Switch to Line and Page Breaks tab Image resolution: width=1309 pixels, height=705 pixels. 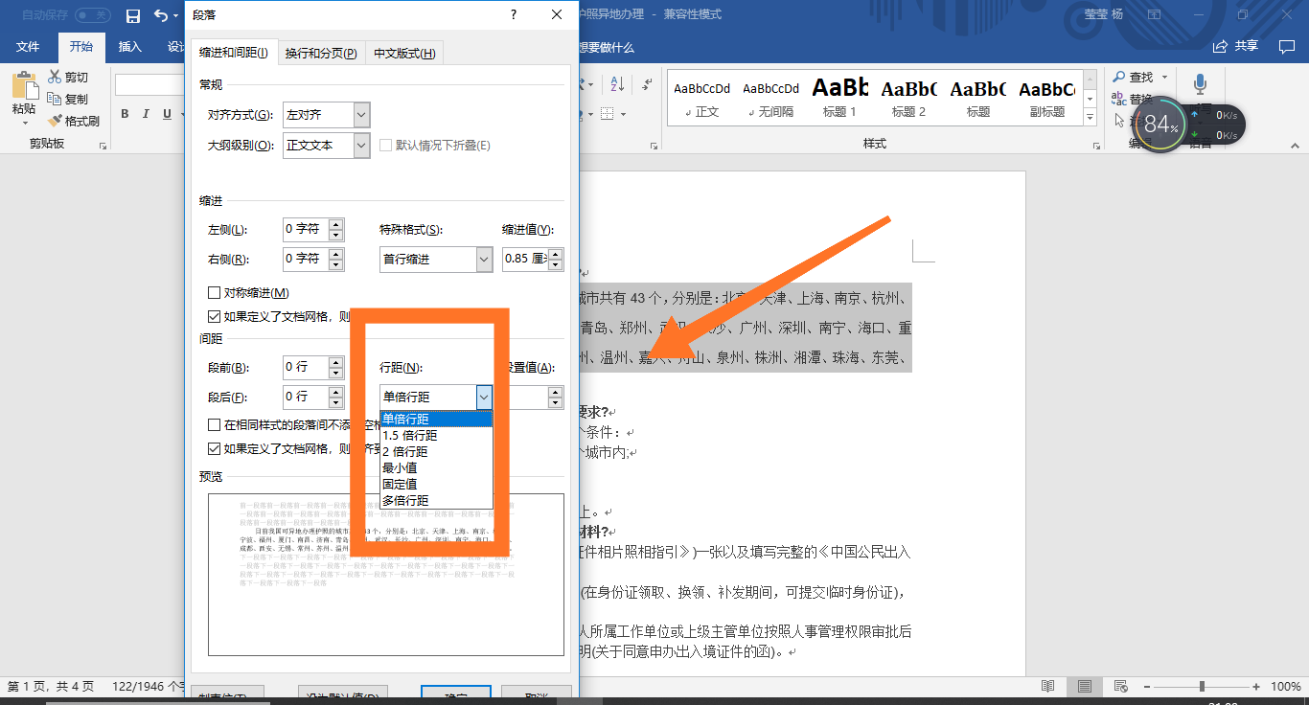tap(321, 53)
